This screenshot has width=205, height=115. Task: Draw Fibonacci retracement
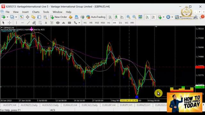click(x=40, y=23)
